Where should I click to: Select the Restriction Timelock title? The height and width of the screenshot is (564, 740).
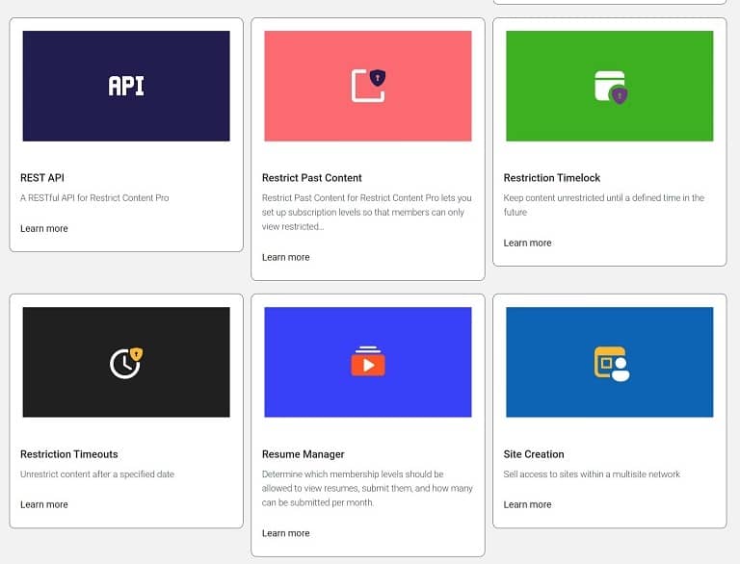[x=552, y=178]
